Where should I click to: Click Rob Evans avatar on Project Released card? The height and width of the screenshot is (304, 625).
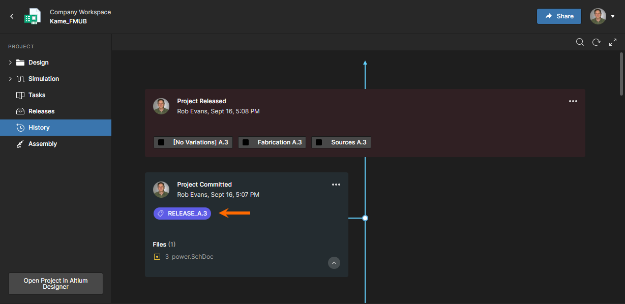click(161, 106)
